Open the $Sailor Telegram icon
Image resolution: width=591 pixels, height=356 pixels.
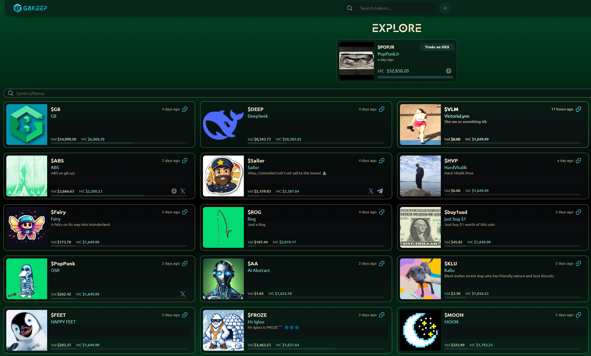point(380,191)
